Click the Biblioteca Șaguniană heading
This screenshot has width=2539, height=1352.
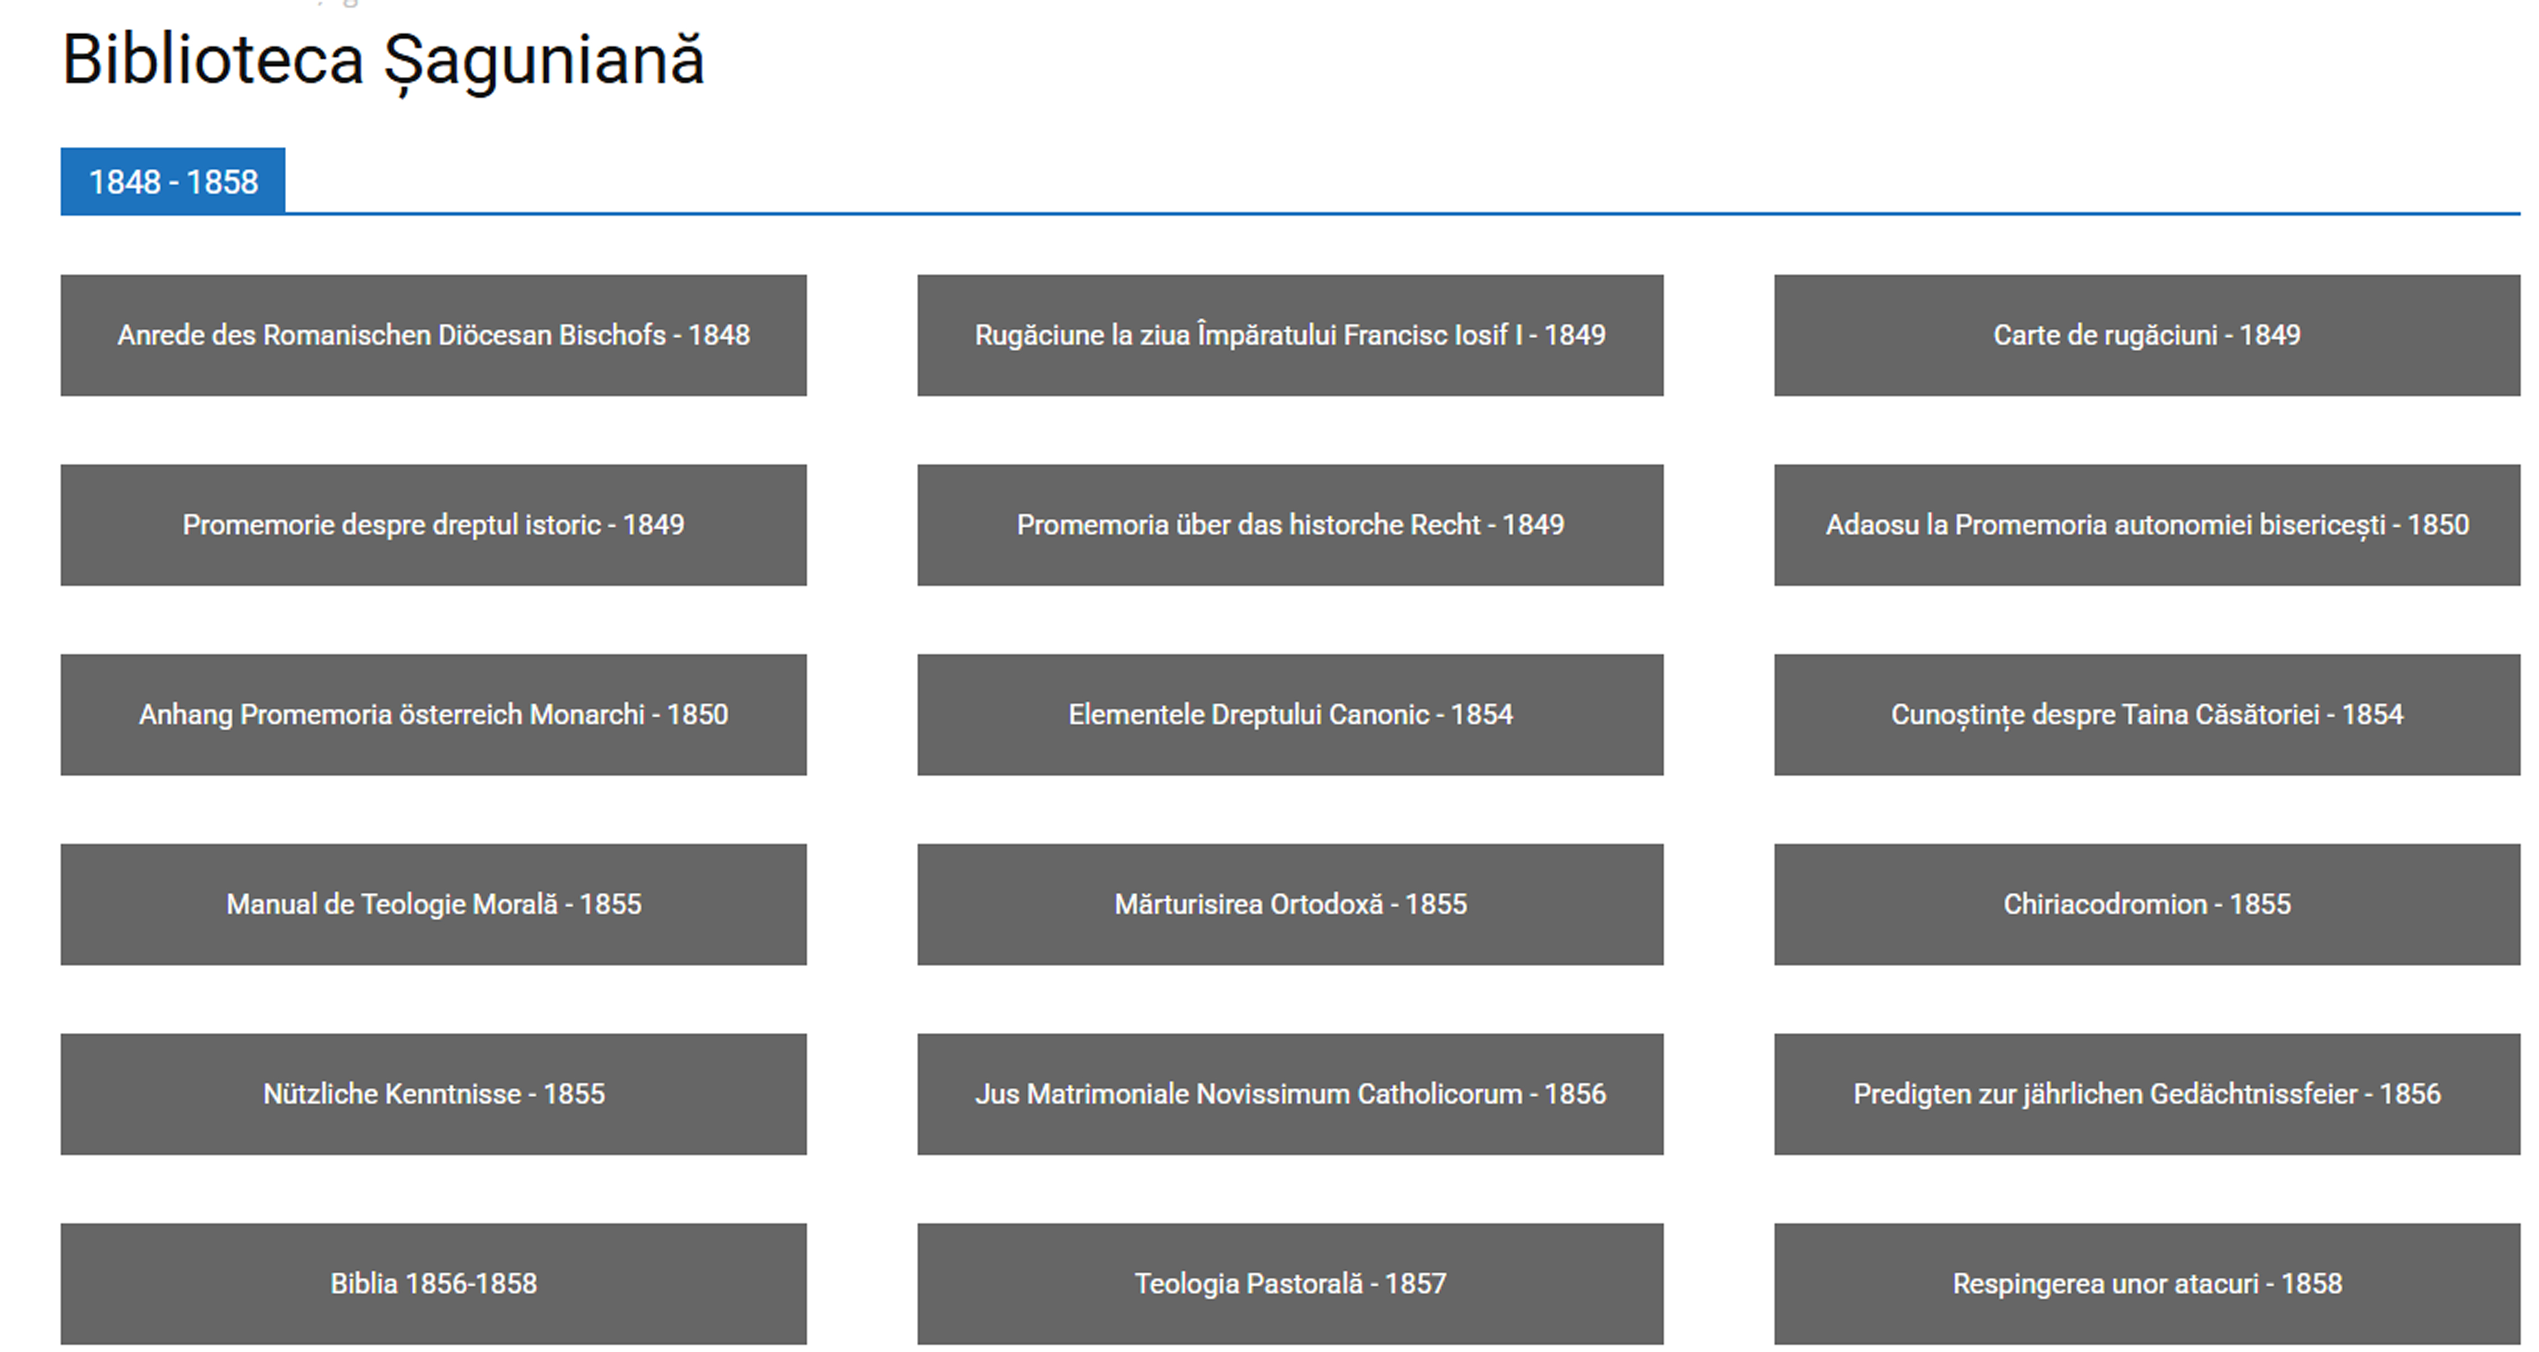click(x=382, y=59)
